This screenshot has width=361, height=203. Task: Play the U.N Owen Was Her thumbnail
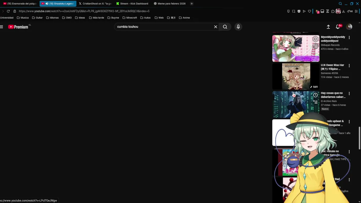click(x=296, y=76)
